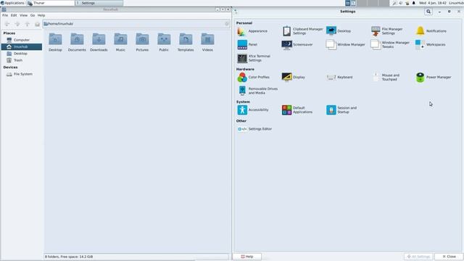Screen dimensions: 464x261
Task: Click the All Settings button
Action: pyautogui.click(x=418, y=257)
